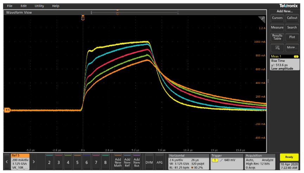Screen dimensions: 304x173
Task: Open the More... add-new options
Action: click(292, 47)
